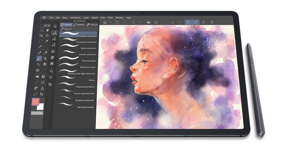This screenshot has width=285, height=148.
Task: Choose the Text tool
Action: 42,88
